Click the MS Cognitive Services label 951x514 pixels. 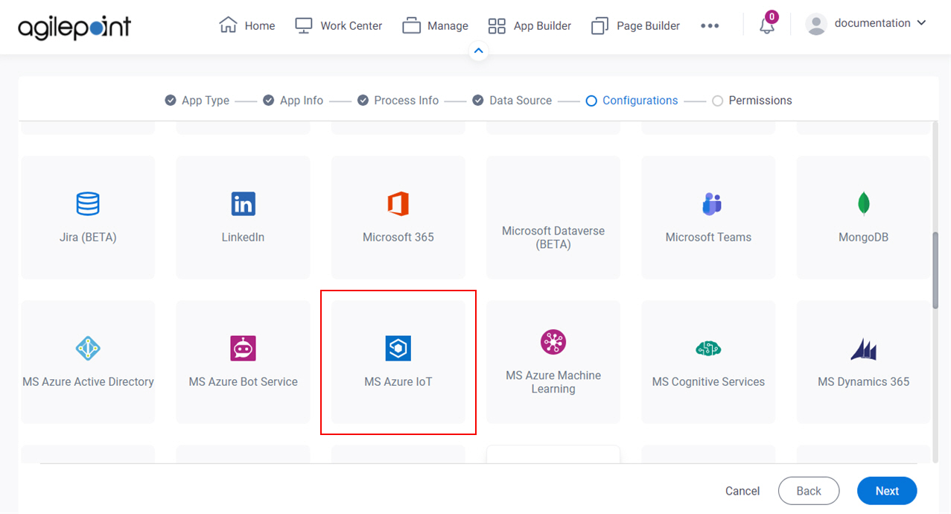(x=708, y=382)
